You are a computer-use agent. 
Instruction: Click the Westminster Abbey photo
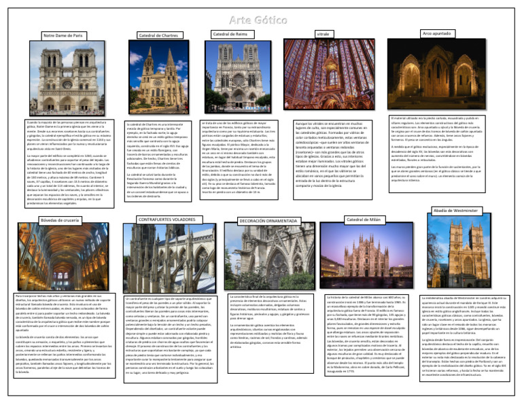459,251
